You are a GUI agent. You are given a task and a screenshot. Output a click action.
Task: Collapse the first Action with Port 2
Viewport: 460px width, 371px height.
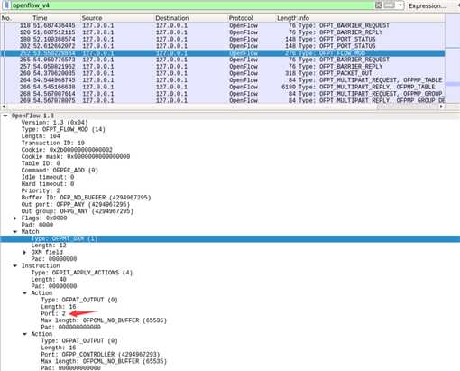pos(25,293)
